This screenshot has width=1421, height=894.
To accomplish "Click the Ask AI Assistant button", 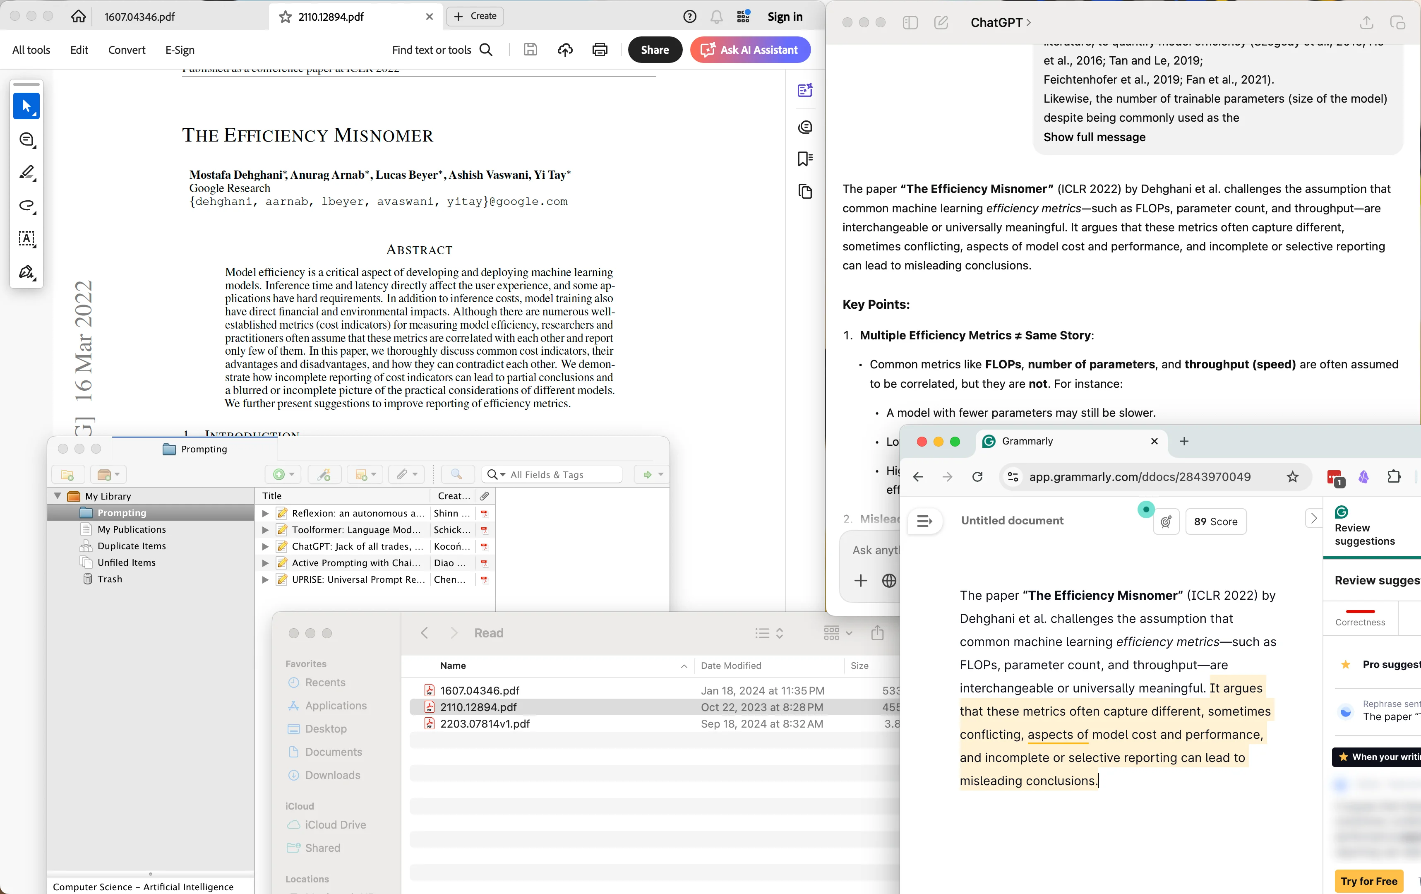I will coord(750,50).
